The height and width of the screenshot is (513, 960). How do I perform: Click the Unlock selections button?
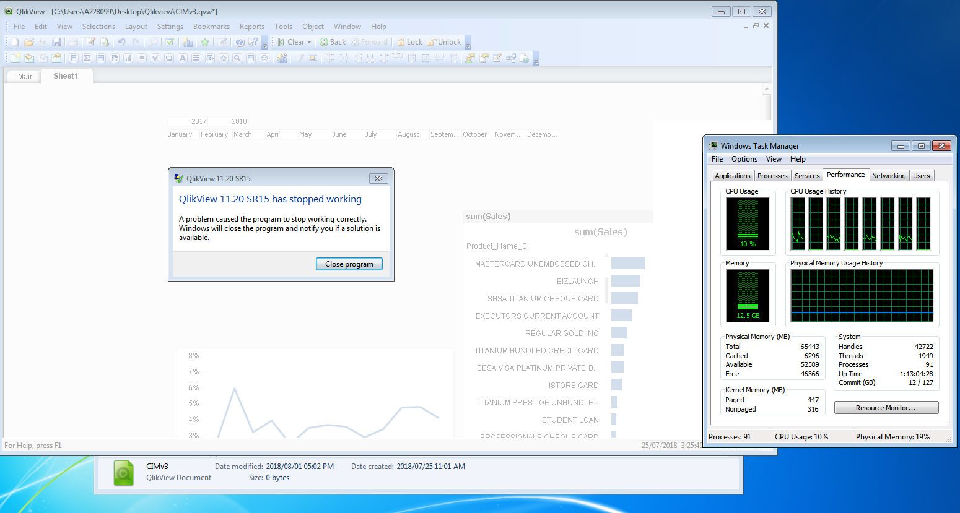point(444,42)
